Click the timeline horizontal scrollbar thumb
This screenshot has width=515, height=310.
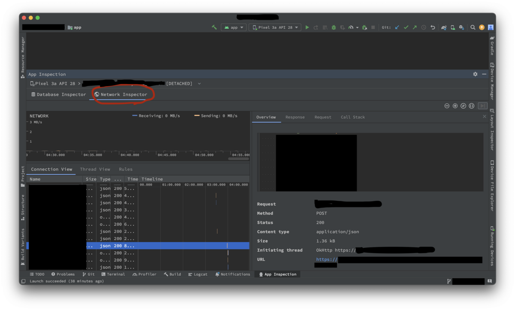click(238, 159)
